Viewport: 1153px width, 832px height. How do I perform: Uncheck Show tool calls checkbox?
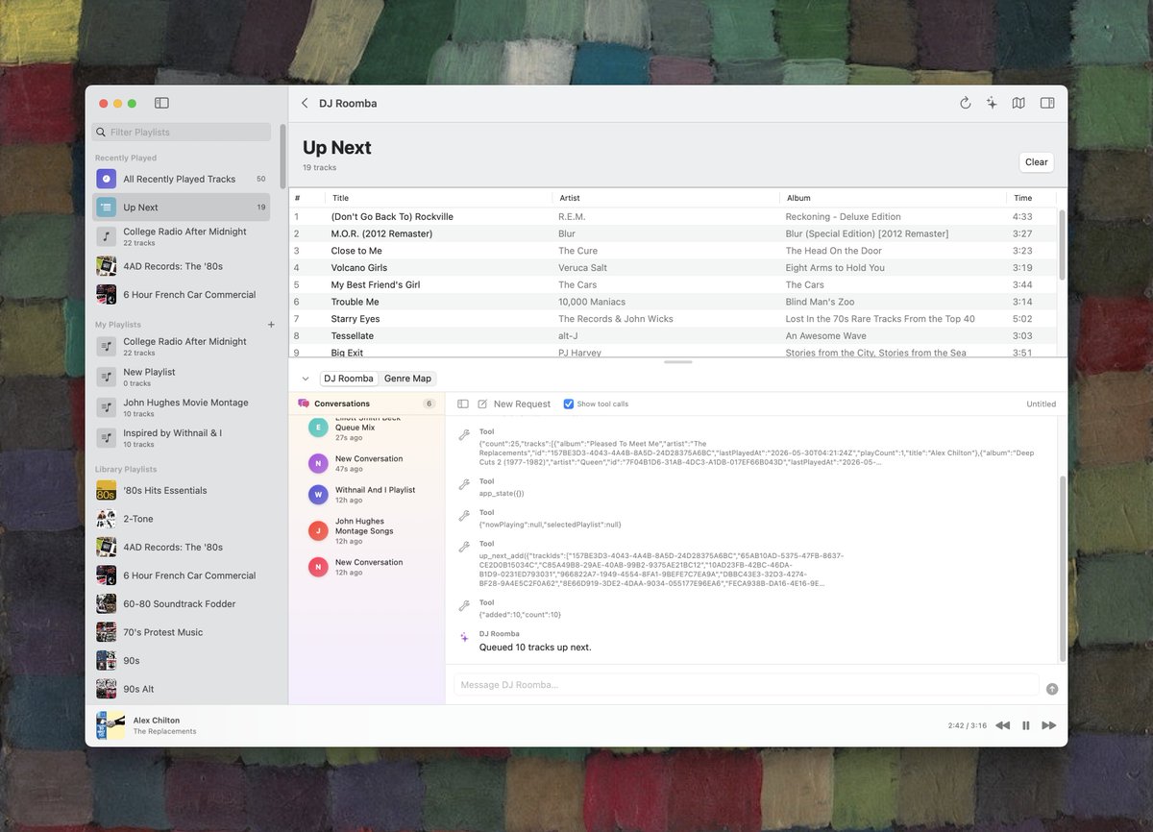pos(569,404)
